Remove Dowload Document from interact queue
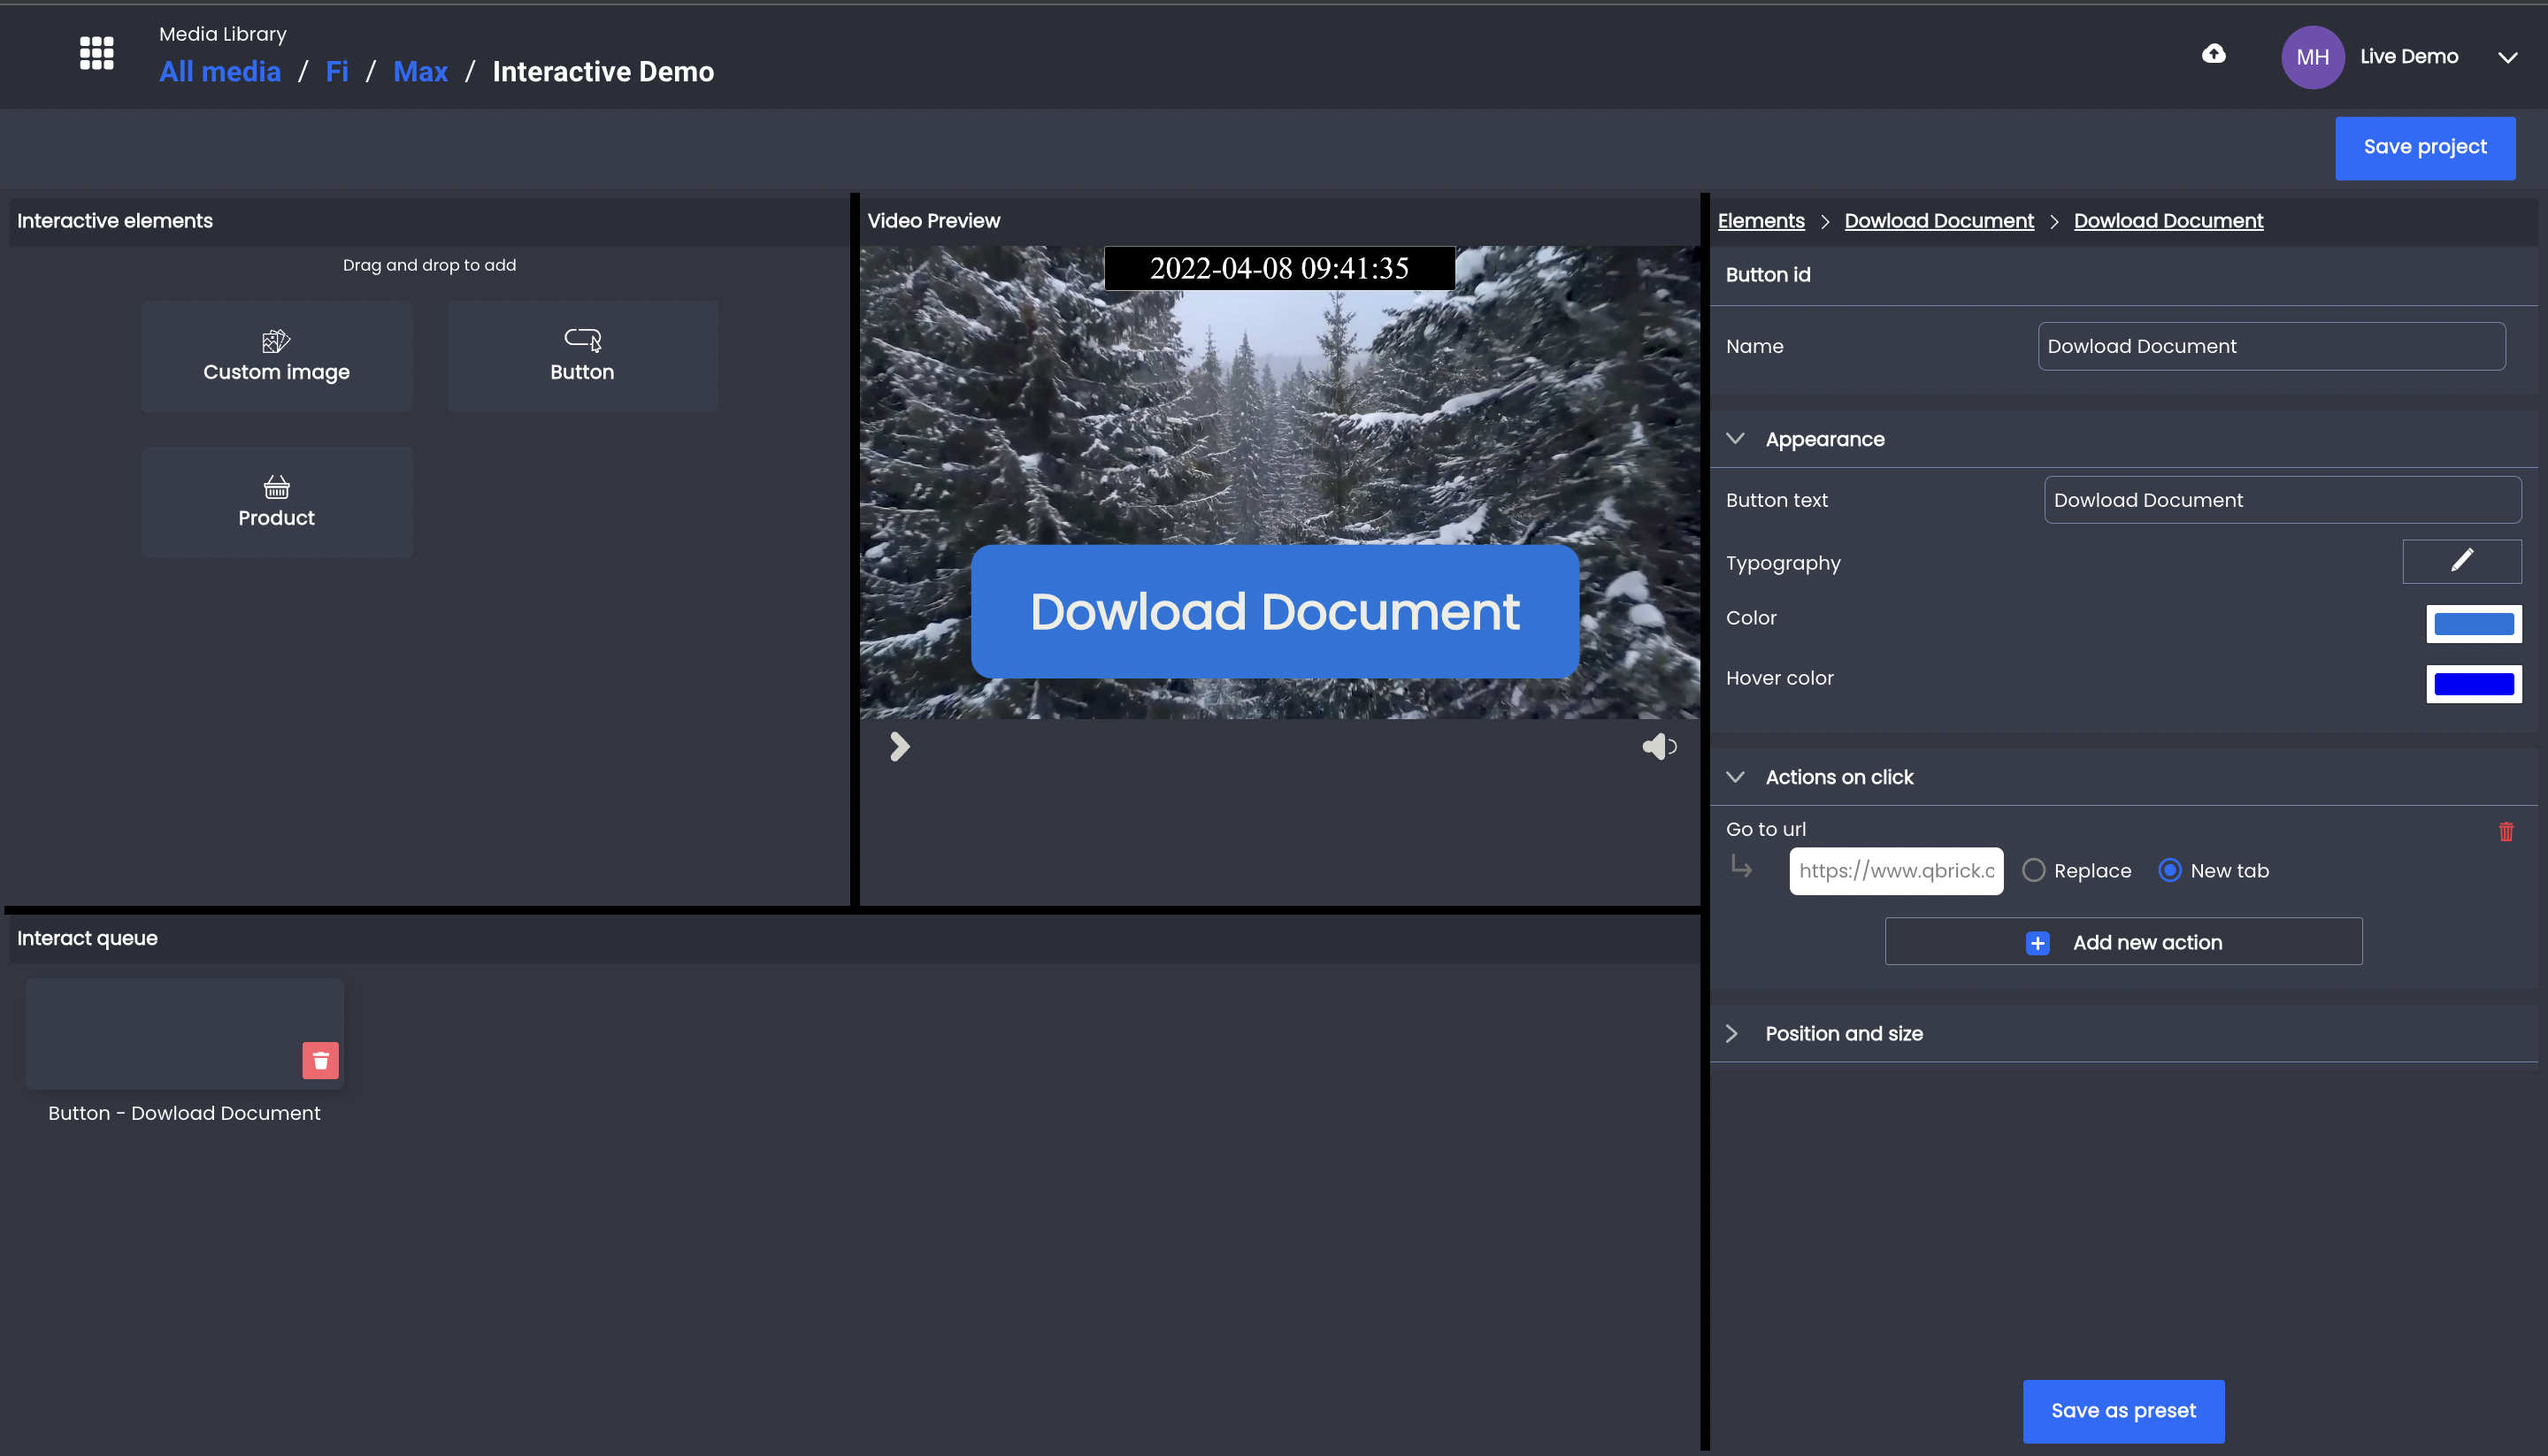This screenshot has width=2548, height=1456. [x=320, y=1061]
